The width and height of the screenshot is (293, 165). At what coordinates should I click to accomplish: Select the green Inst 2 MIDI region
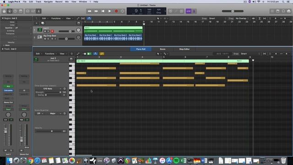pyautogui.click(x=113, y=30)
